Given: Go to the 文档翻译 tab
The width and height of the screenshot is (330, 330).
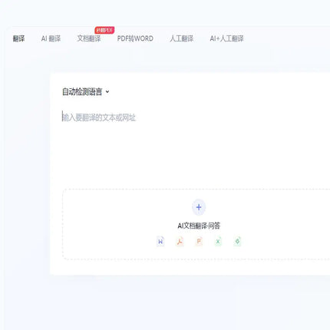Looking at the screenshot, I should tap(89, 38).
